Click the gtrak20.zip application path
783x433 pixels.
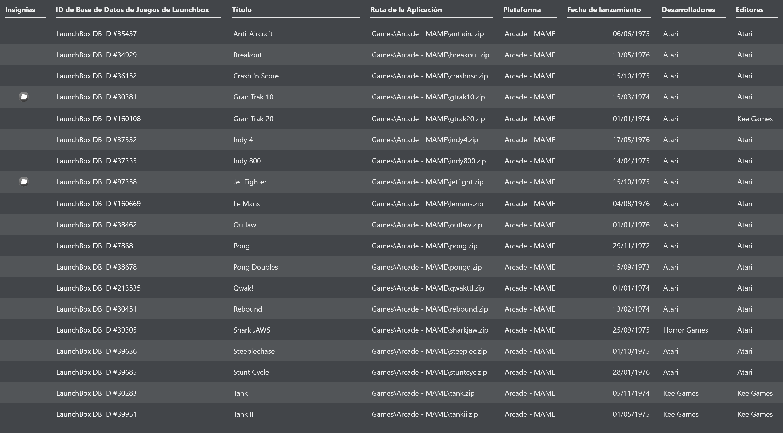tap(428, 119)
